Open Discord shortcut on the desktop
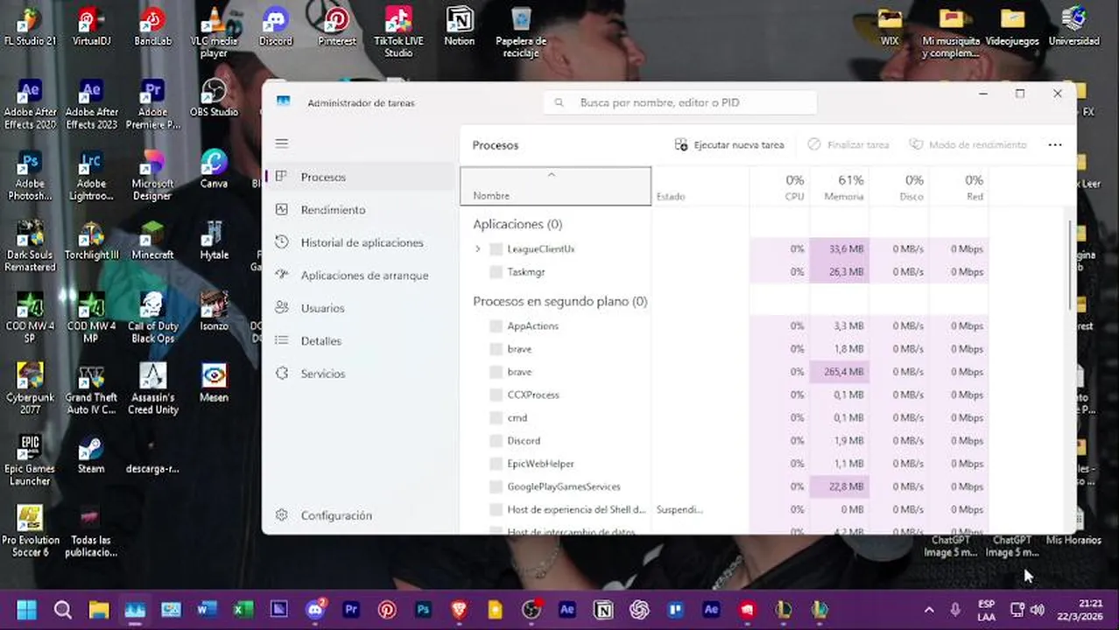This screenshot has height=630, width=1119. tap(275, 27)
